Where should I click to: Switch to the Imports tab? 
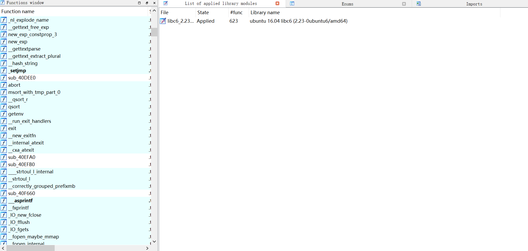[x=474, y=4]
